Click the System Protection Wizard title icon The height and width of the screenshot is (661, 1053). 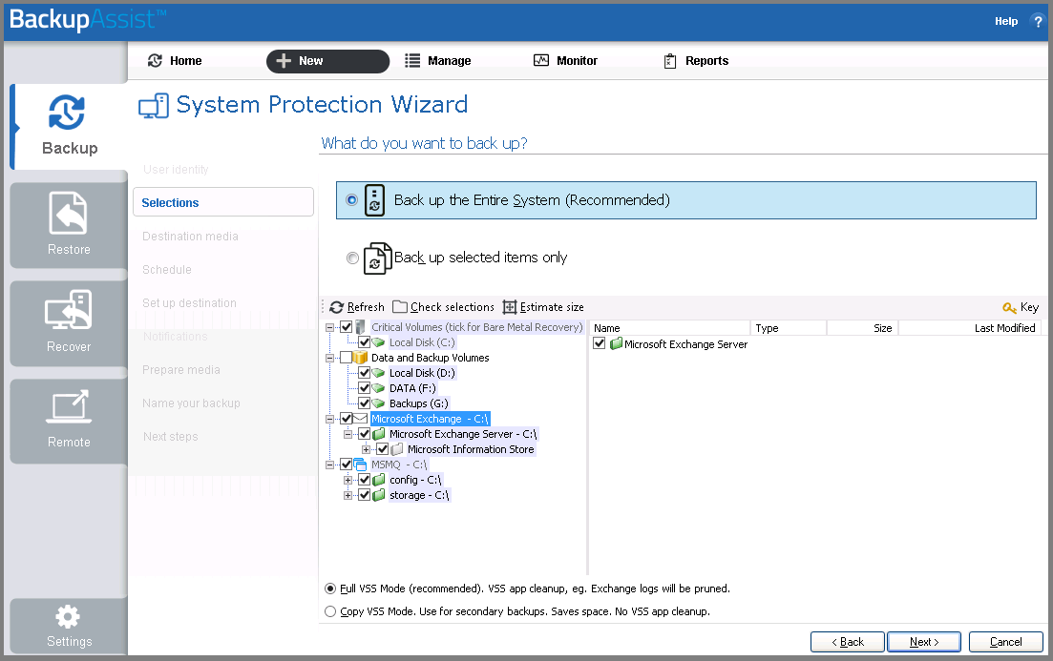[154, 106]
